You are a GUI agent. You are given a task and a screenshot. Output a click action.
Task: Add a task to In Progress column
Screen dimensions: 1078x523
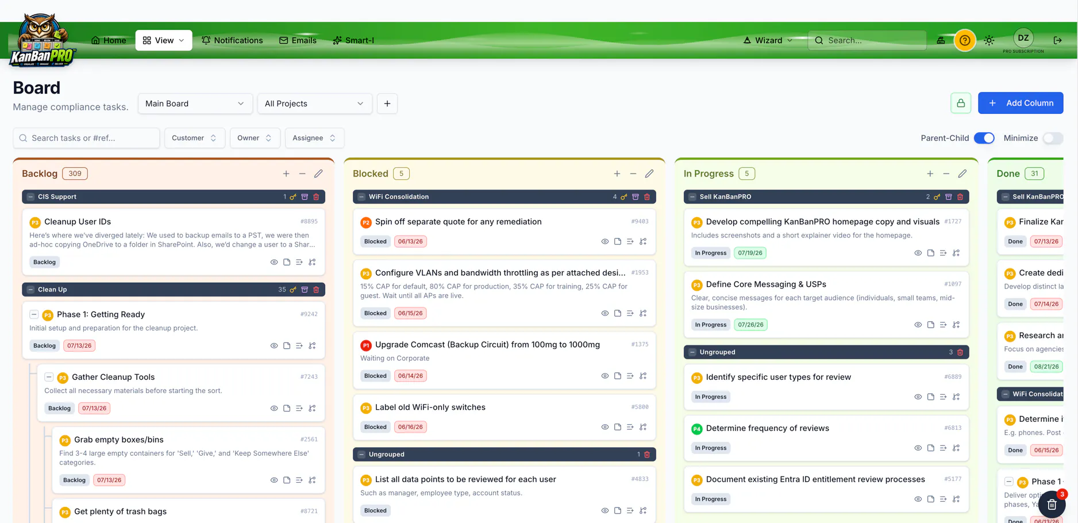(x=930, y=174)
